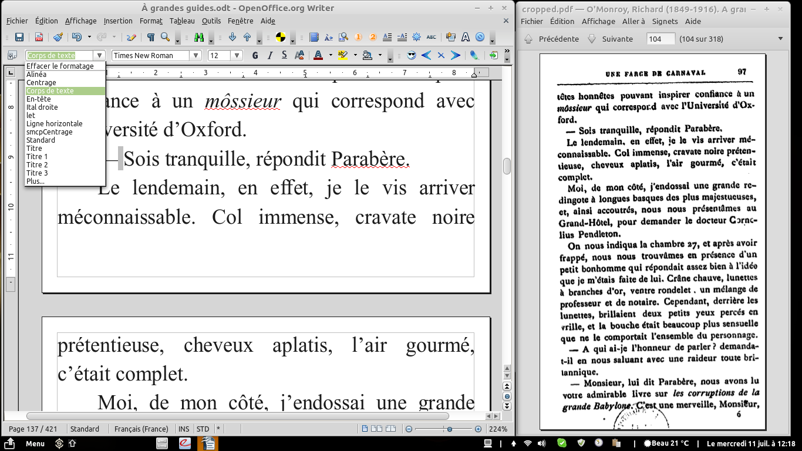Click the orange number 1 icon
The height and width of the screenshot is (451, 802).
(358, 37)
